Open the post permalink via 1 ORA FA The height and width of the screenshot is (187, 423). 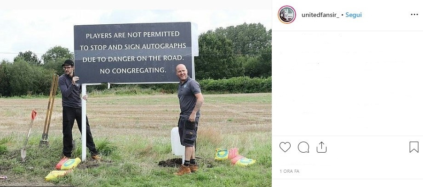click(x=290, y=171)
